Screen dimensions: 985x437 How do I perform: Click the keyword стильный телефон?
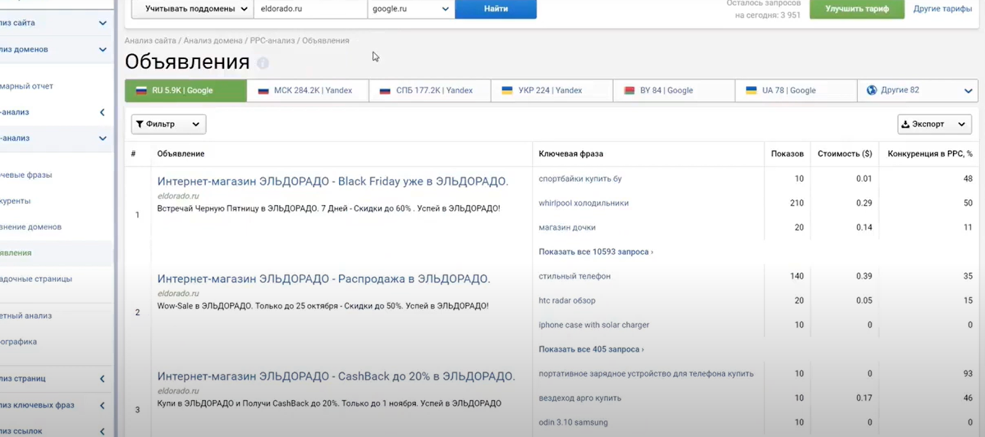coord(574,277)
